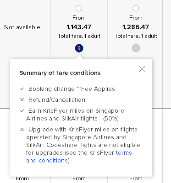This screenshot has width=171, height=183.
Task: Click the Refund/Cancellation condition text
Action: click(x=57, y=100)
